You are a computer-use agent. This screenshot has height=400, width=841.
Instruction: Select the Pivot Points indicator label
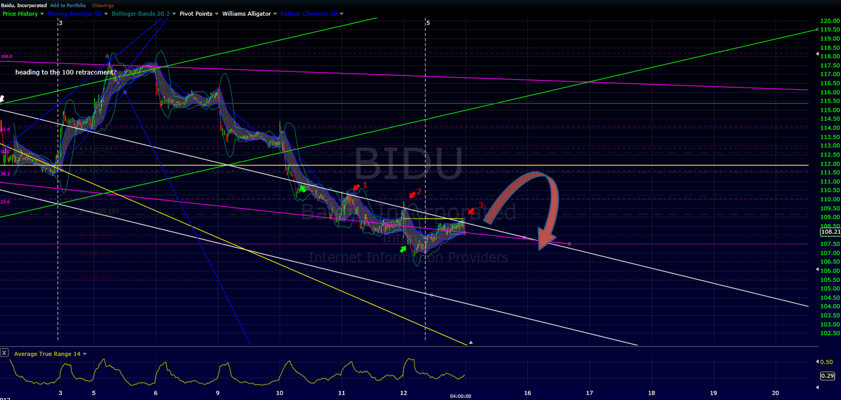coord(196,14)
